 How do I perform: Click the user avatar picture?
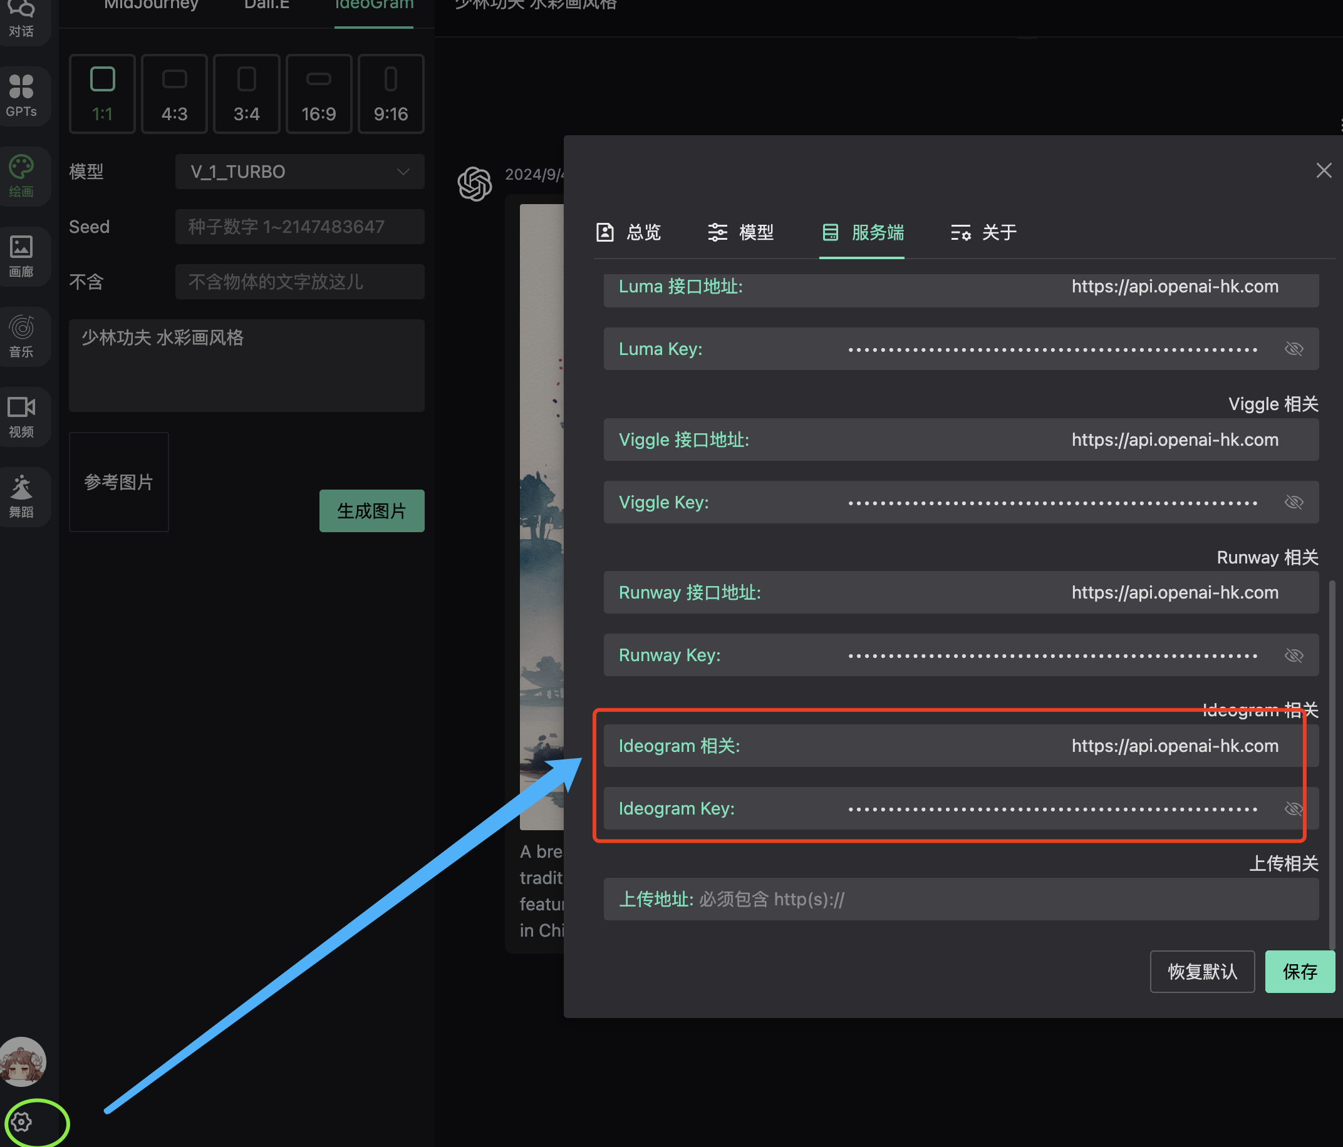click(x=23, y=1062)
